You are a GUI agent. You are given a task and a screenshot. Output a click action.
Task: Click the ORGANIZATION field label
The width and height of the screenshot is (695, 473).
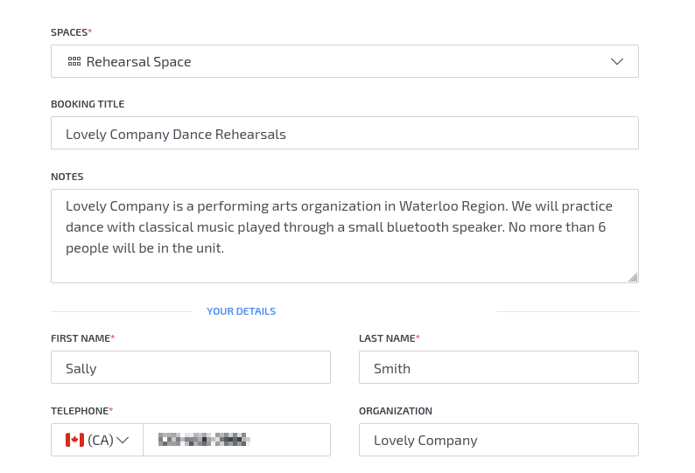tap(396, 411)
